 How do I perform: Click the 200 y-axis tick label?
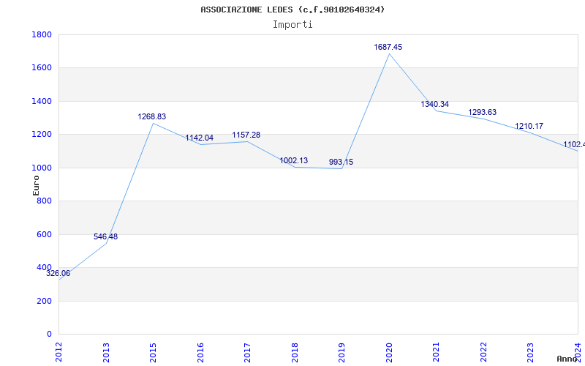click(45, 301)
